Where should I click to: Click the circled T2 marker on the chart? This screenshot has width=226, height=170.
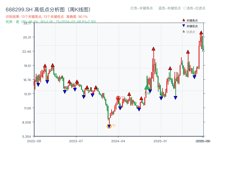119,97
